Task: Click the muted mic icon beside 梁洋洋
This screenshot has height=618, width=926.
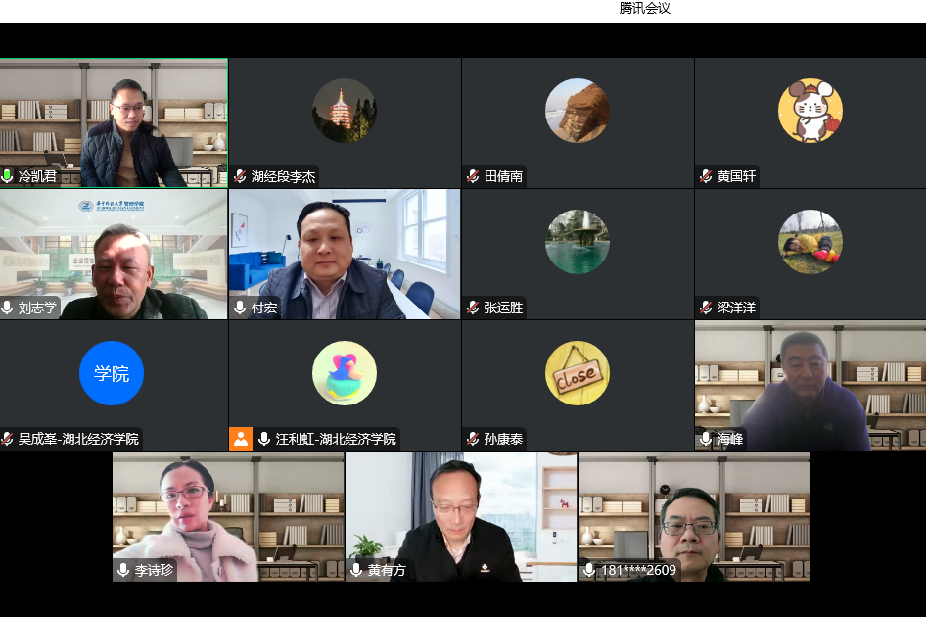Action: pos(706,308)
